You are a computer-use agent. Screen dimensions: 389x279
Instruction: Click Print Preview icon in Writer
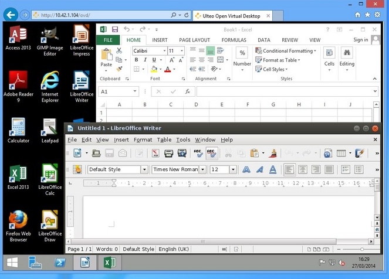[182, 154]
